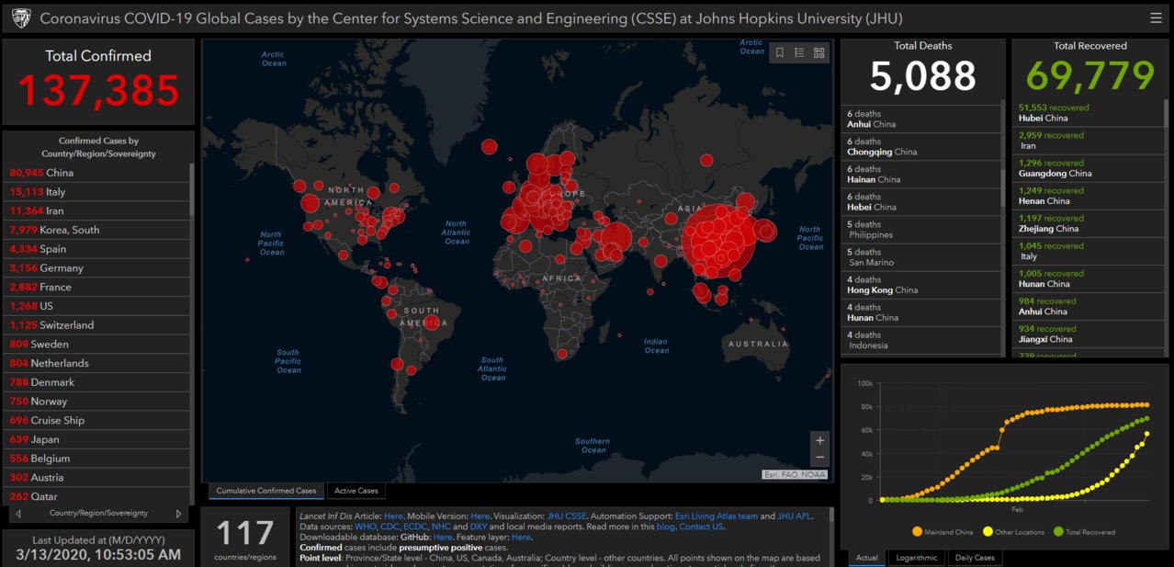Open the Feature layer 'Here' link
The image size is (1174, 567).
[521, 537]
